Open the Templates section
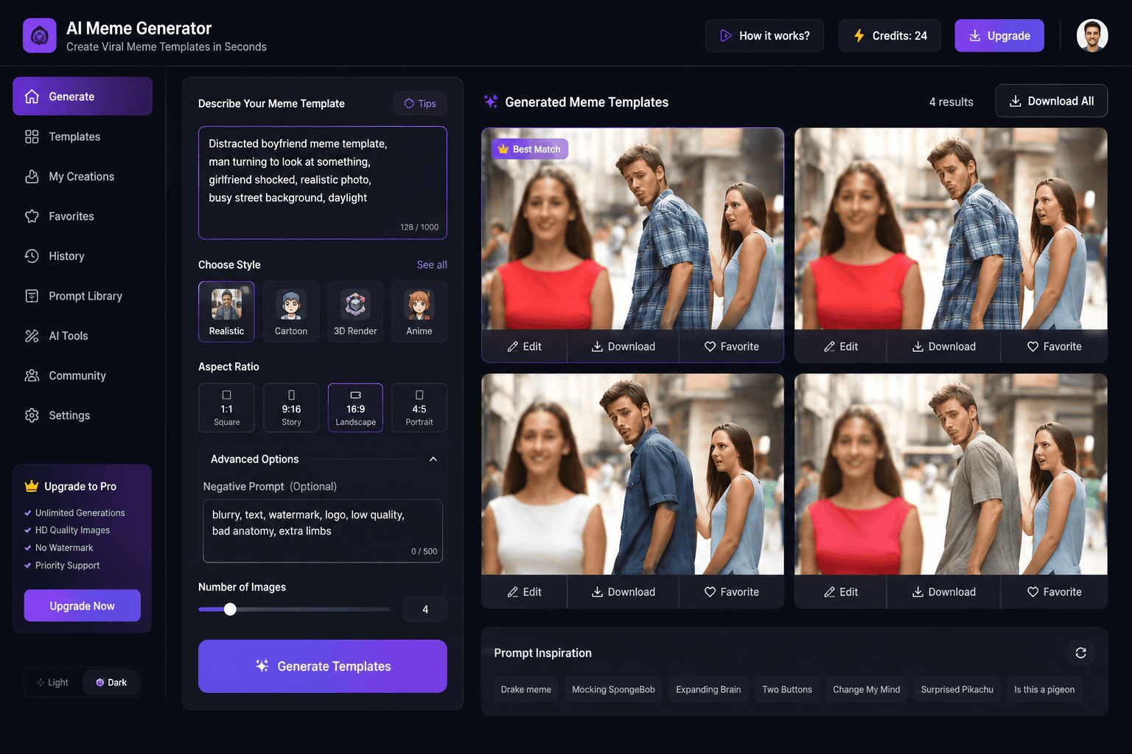 (x=83, y=137)
